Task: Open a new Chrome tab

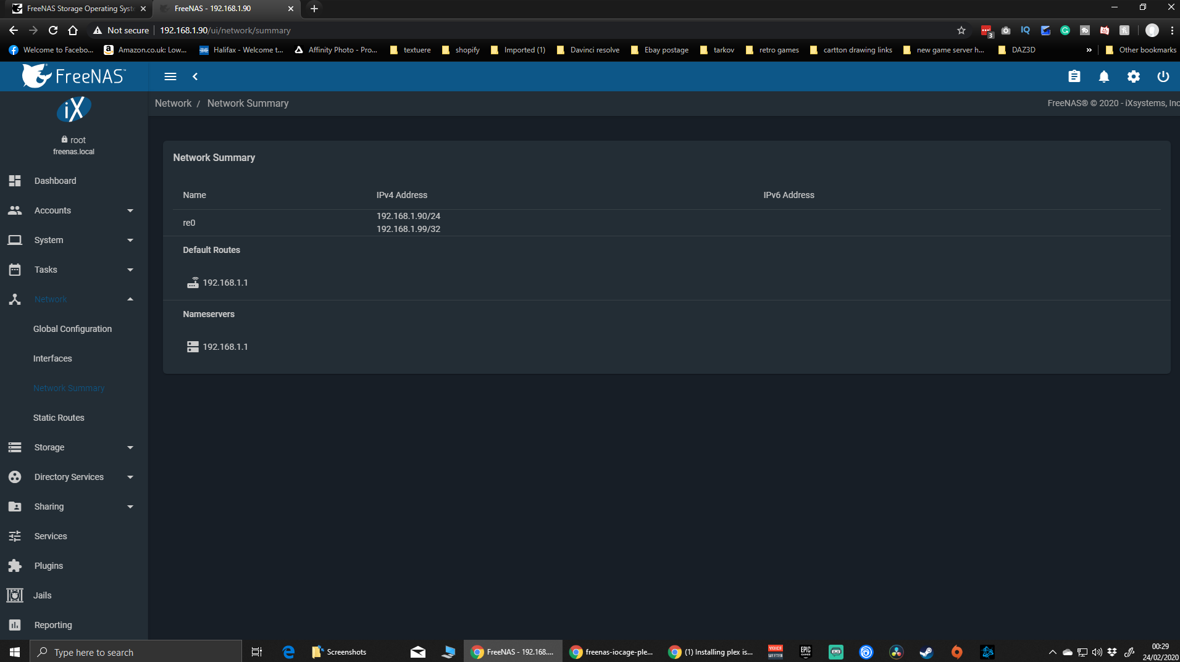Action: pyautogui.click(x=314, y=9)
